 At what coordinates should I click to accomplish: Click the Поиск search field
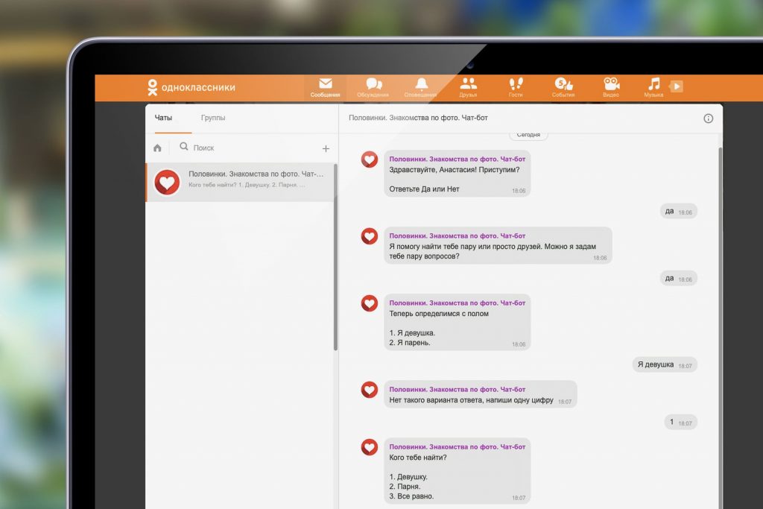(246, 148)
